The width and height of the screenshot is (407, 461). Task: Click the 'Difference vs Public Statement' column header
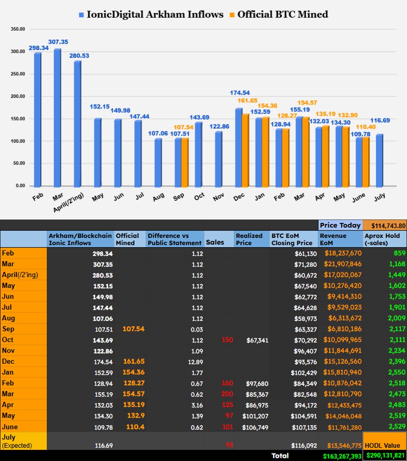[x=175, y=239]
